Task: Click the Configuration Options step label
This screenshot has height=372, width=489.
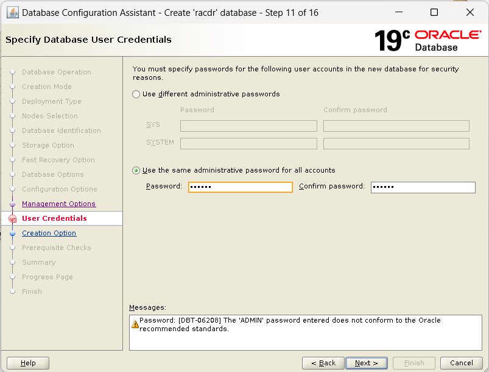Action: 60,189
